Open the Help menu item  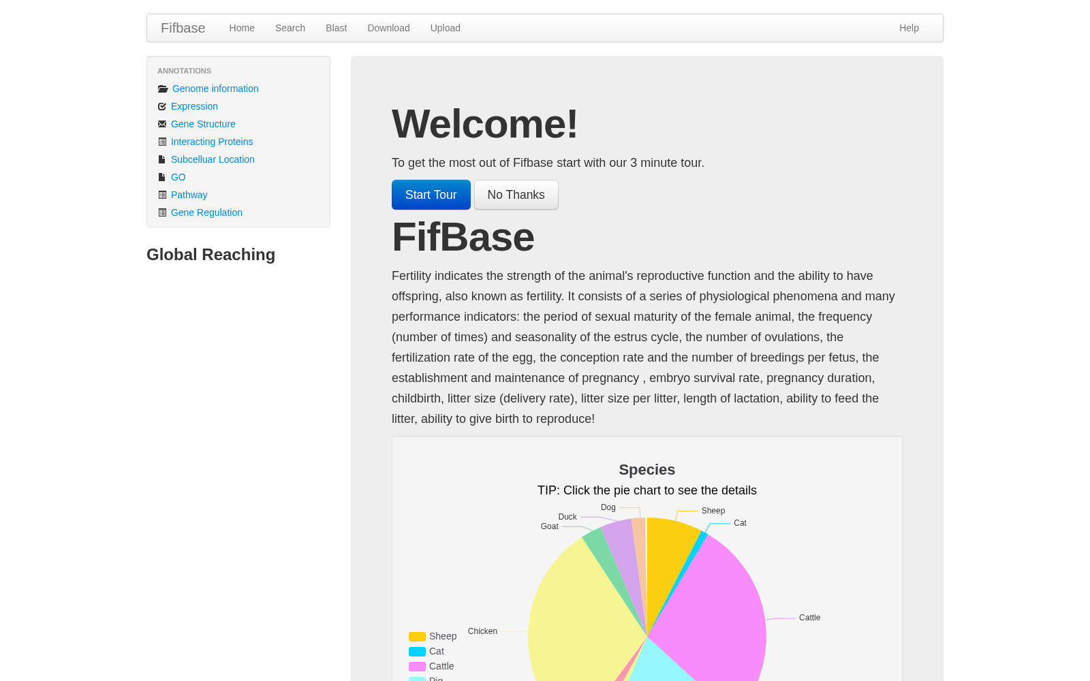point(909,28)
